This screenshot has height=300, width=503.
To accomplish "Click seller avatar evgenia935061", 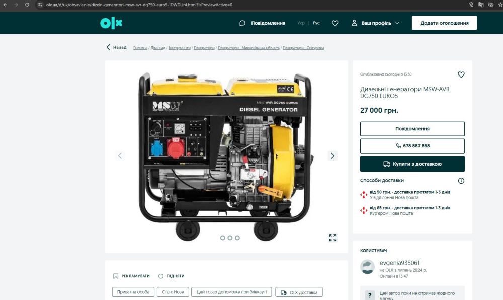I will click(x=368, y=267).
